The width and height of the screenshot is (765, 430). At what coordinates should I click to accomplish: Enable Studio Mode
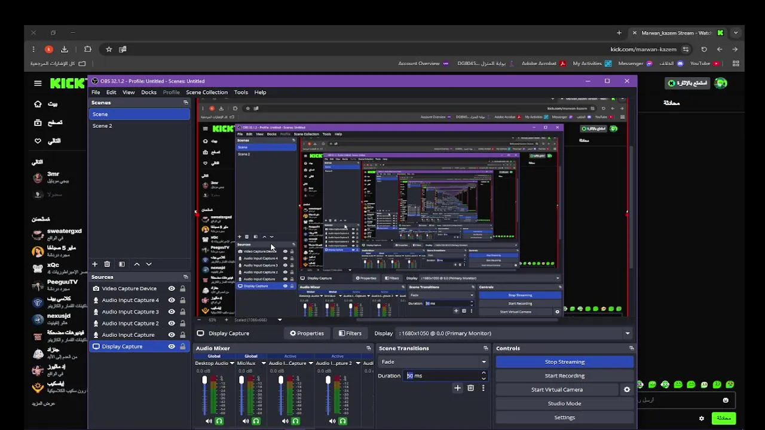(x=565, y=404)
